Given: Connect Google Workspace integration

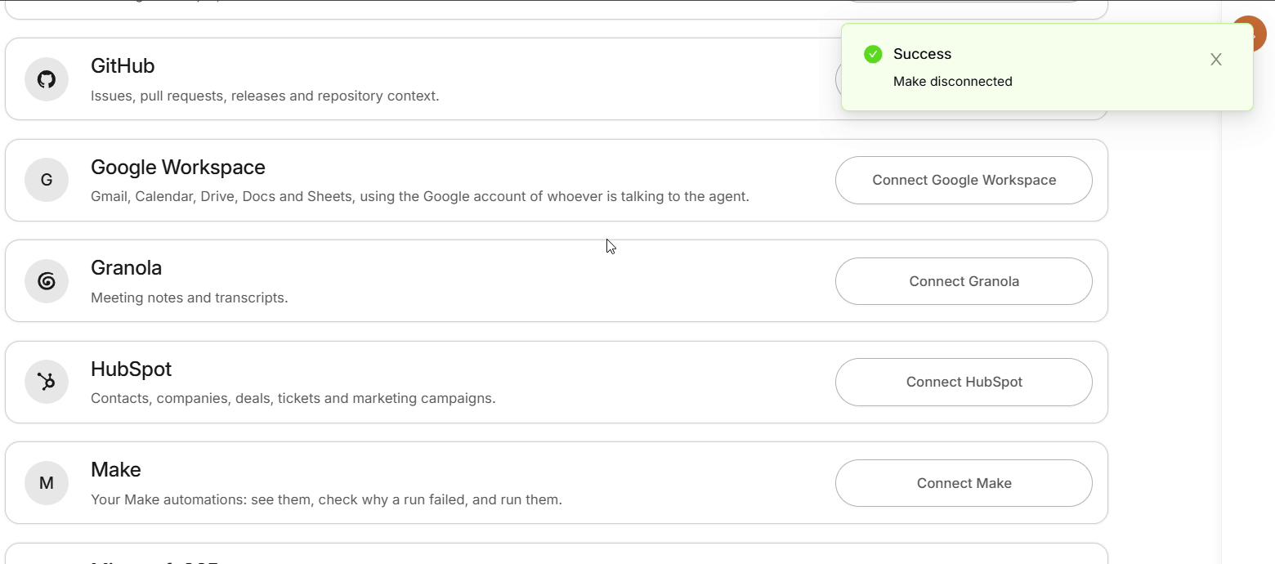Looking at the screenshot, I should [x=964, y=180].
